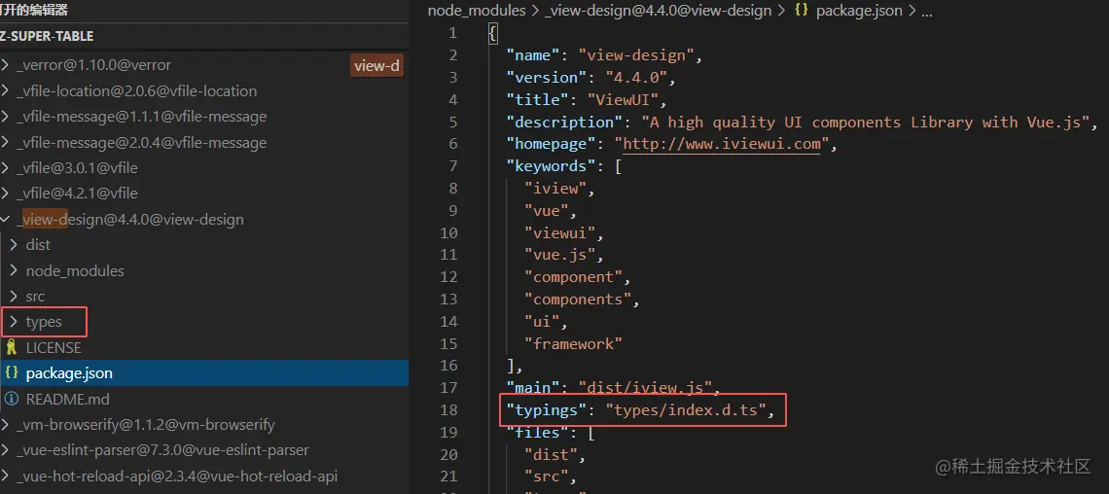Collapse the _view-design@4.4.0@view-design folder
The image size is (1109, 494).
pyautogui.click(x=5, y=219)
